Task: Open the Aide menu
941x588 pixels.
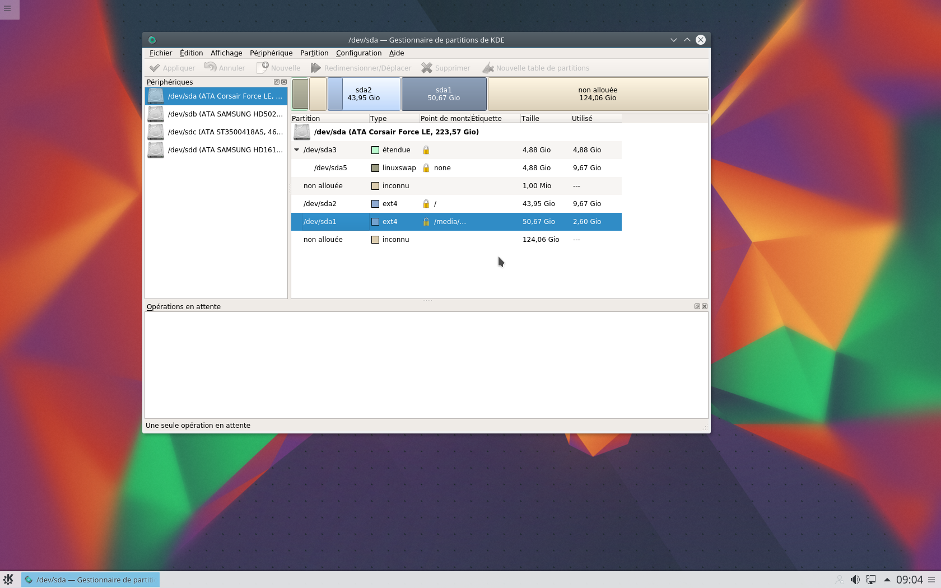Action: point(397,53)
